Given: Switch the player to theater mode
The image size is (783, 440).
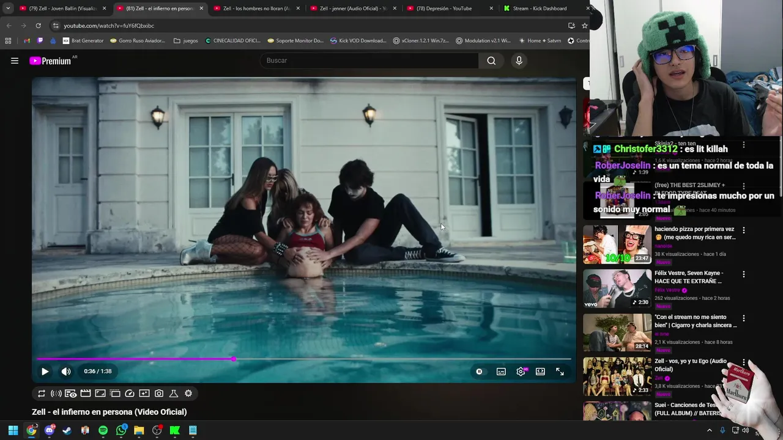Looking at the screenshot, I should [x=540, y=372].
